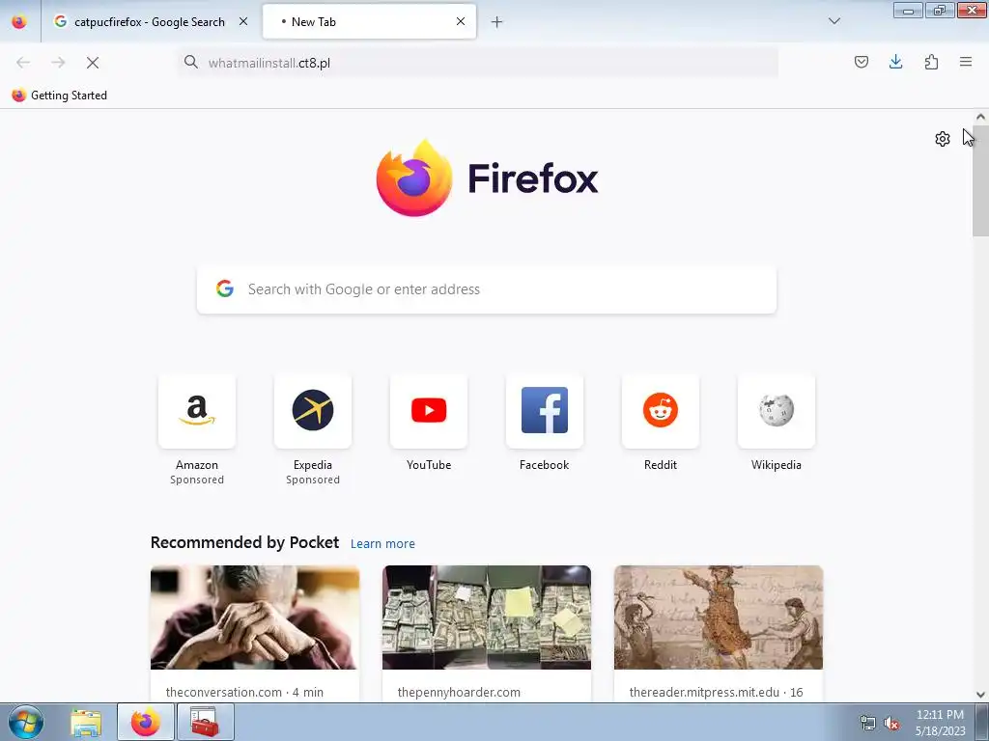Click the network tray icon
The image size is (989, 741).
868,723
